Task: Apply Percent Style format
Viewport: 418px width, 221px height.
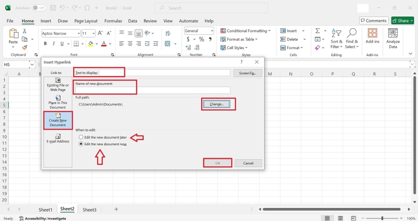Action: click(202, 39)
